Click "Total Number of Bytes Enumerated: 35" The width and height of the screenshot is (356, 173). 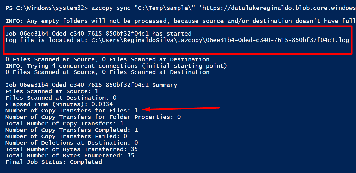70,156
